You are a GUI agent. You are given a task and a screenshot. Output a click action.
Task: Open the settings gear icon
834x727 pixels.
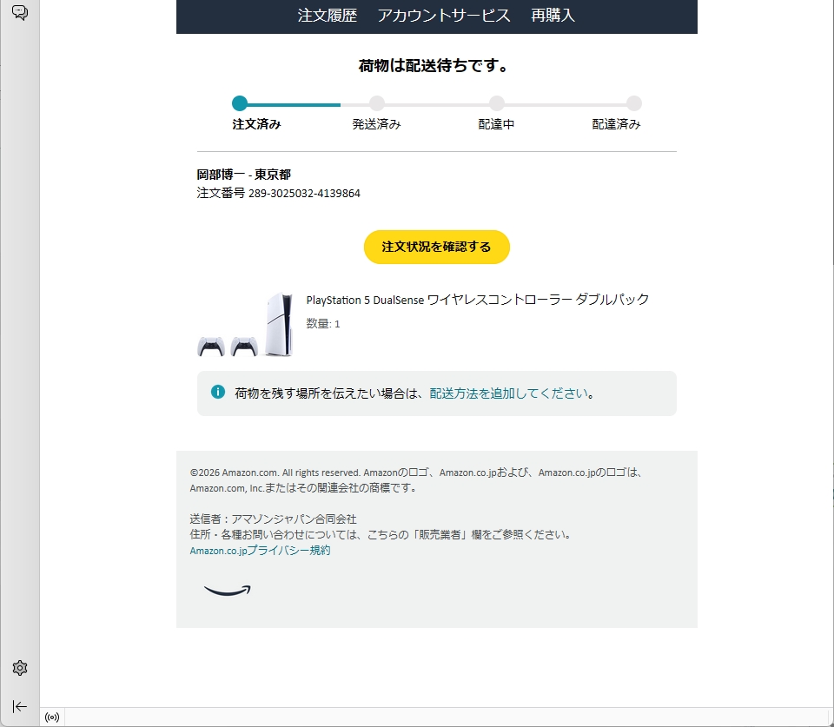coord(20,668)
